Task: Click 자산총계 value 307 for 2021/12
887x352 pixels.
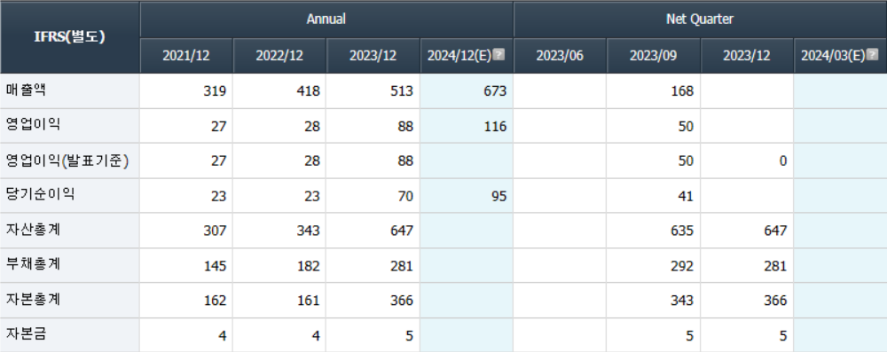Action: 215,231
